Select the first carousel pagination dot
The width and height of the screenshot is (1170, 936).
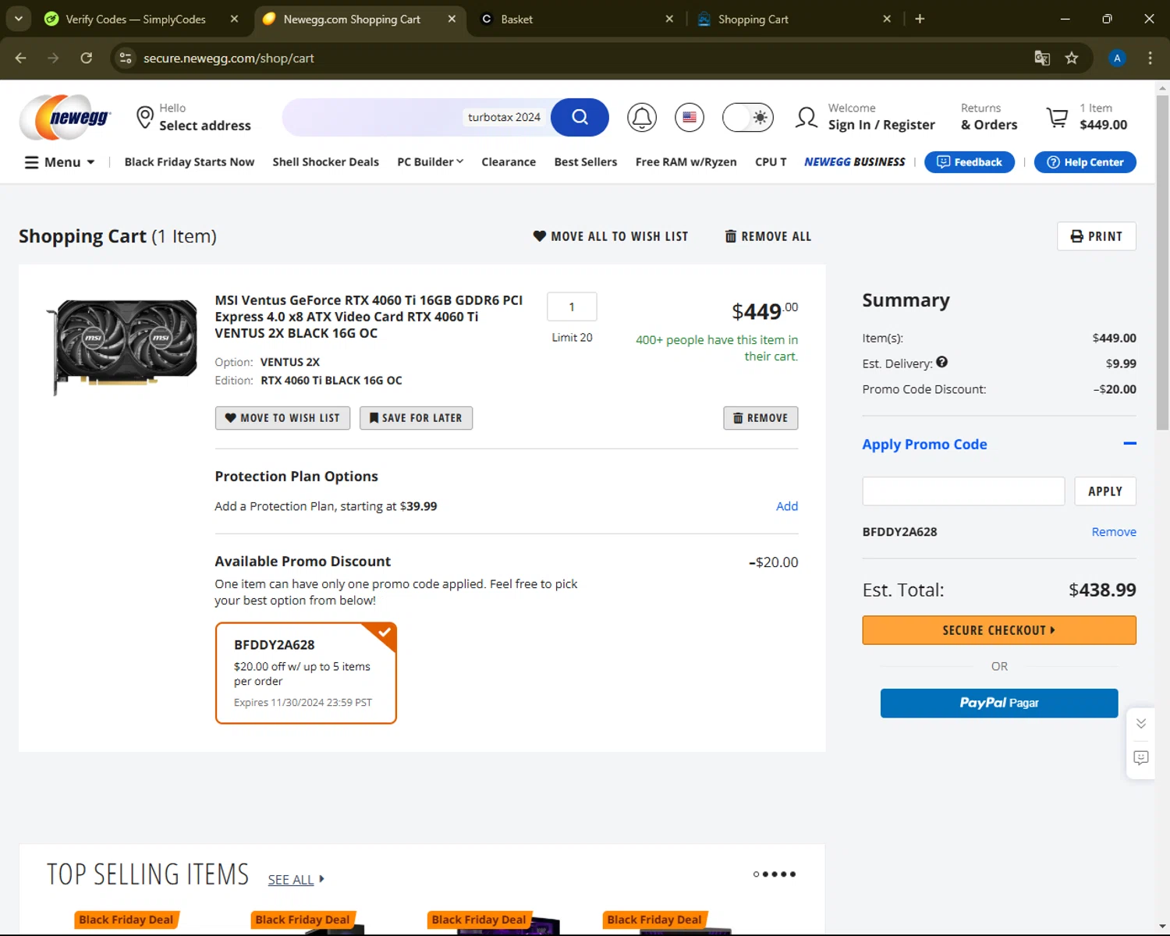756,874
